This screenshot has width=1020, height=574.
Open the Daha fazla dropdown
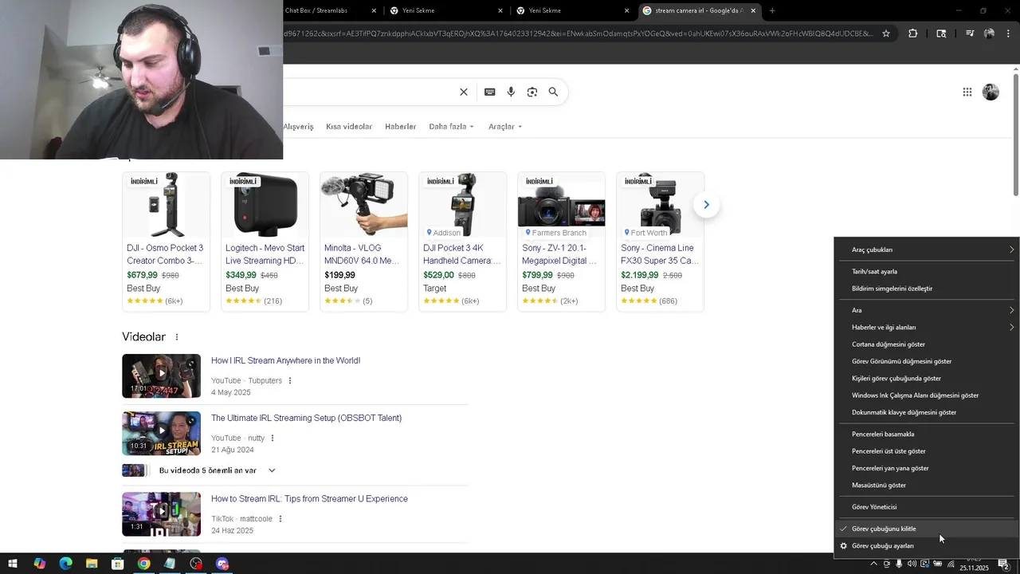pyautogui.click(x=451, y=127)
